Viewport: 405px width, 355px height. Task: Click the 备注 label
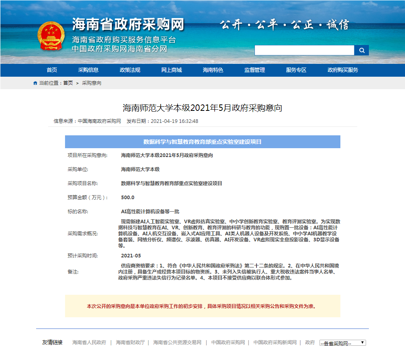coord(73,272)
